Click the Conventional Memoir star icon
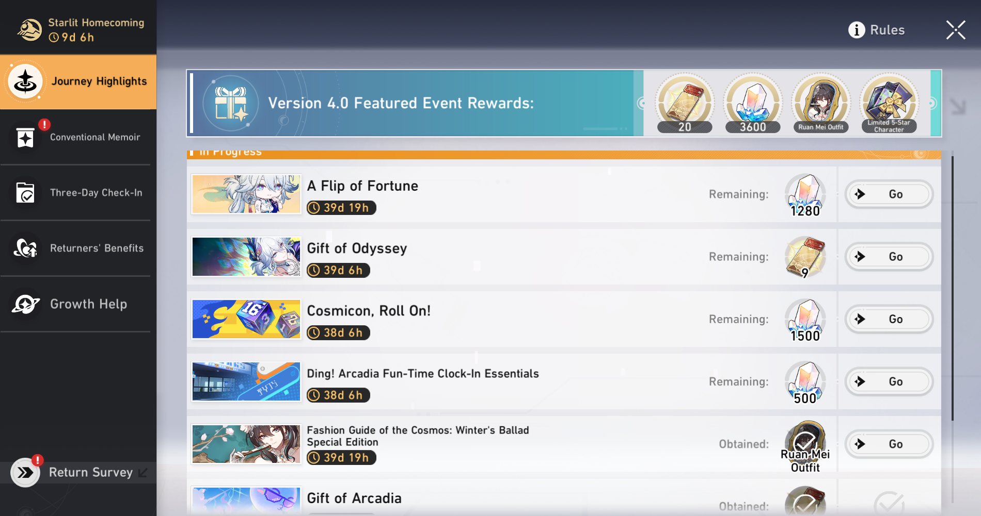981x516 pixels. 25,137
